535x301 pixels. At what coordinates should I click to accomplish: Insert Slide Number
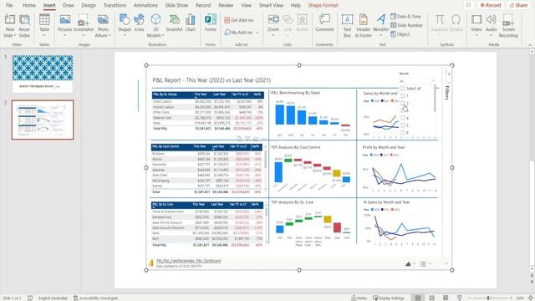point(406,25)
